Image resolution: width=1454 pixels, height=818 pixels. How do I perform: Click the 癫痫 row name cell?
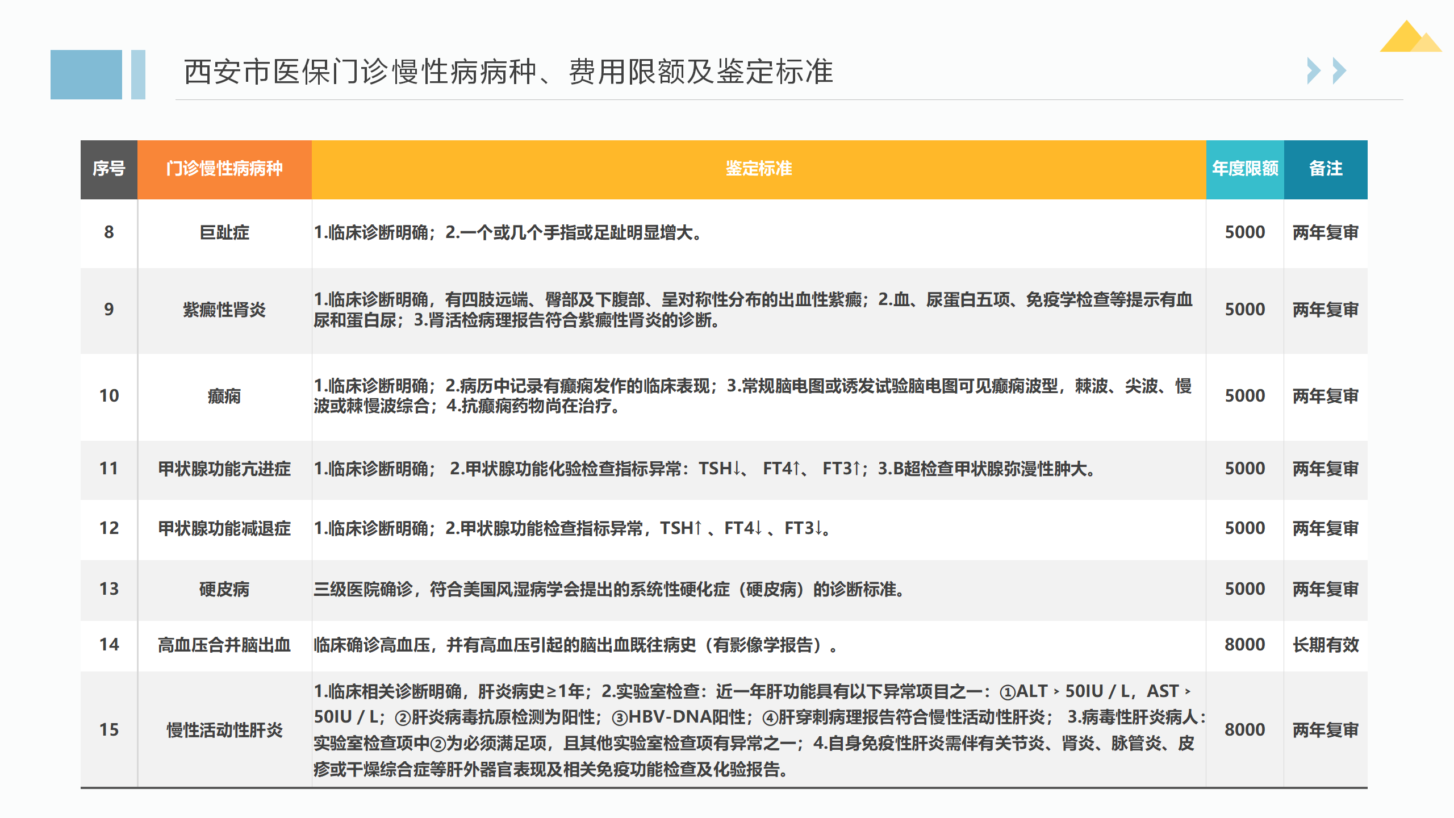click(x=224, y=396)
